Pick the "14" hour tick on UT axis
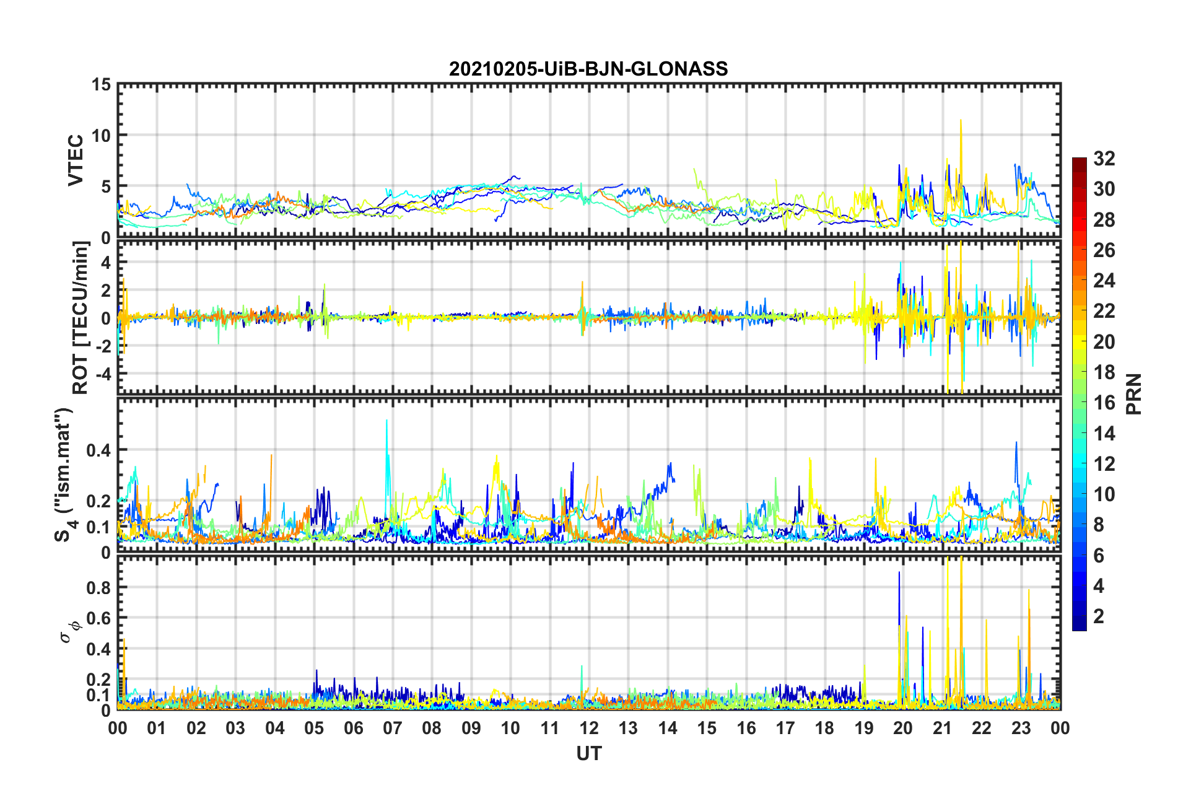The height and width of the screenshot is (788, 1178). (668, 728)
